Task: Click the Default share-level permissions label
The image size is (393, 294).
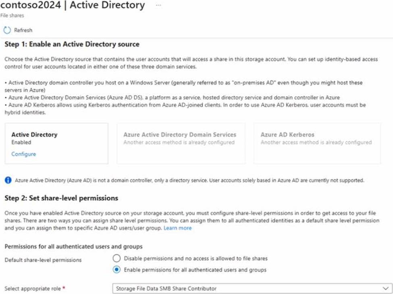Action: pyautogui.click(x=43, y=260)
